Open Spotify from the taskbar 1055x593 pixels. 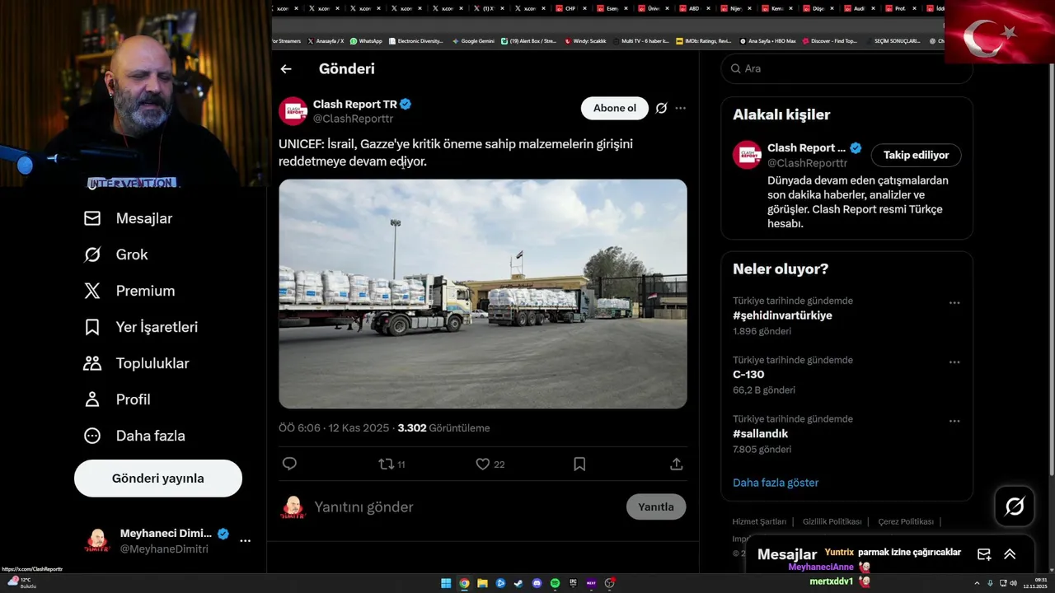555,583
